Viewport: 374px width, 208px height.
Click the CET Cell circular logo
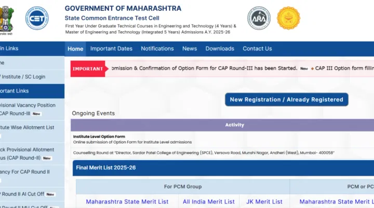37,18
